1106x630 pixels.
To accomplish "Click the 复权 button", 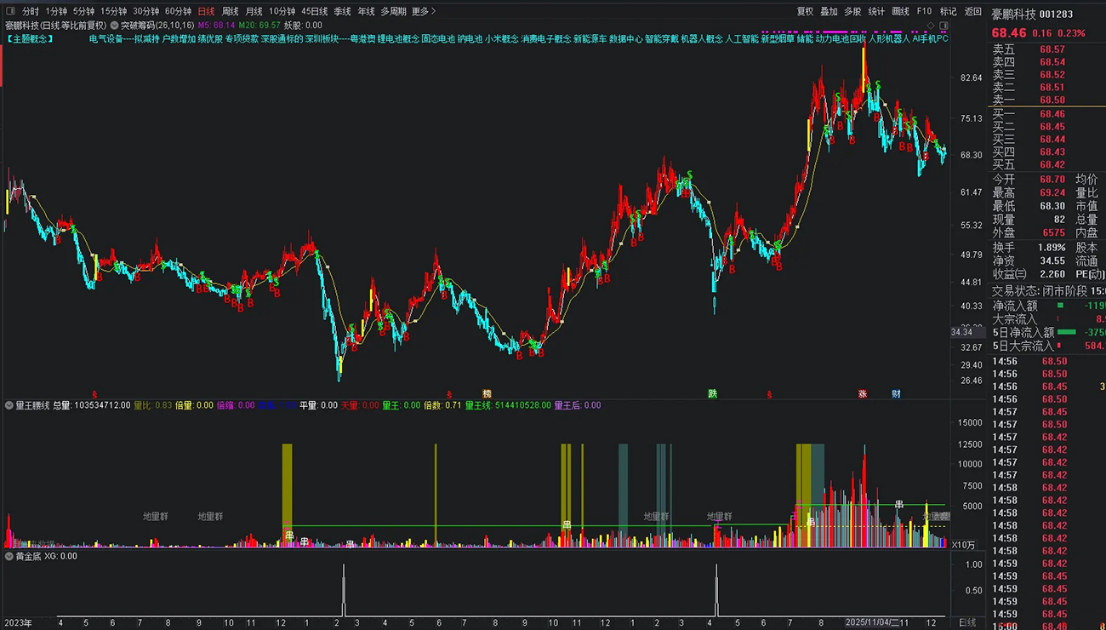I will pos(805,12).
